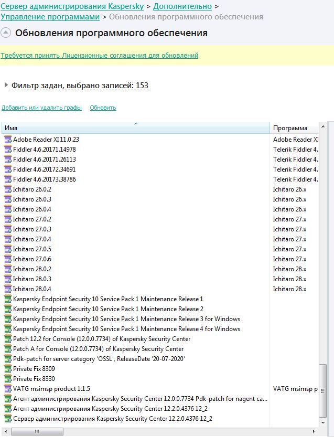Click the Adobe Reader XI 11.0.23 update icon
Image resolution: width=334 pixels, height=446 pixels.
[x=8, y=140]
